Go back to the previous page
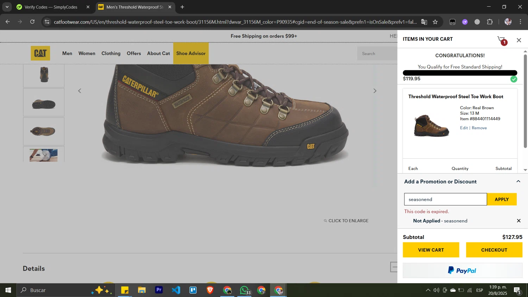The image size is (528, 297). [x=8, y=22]
